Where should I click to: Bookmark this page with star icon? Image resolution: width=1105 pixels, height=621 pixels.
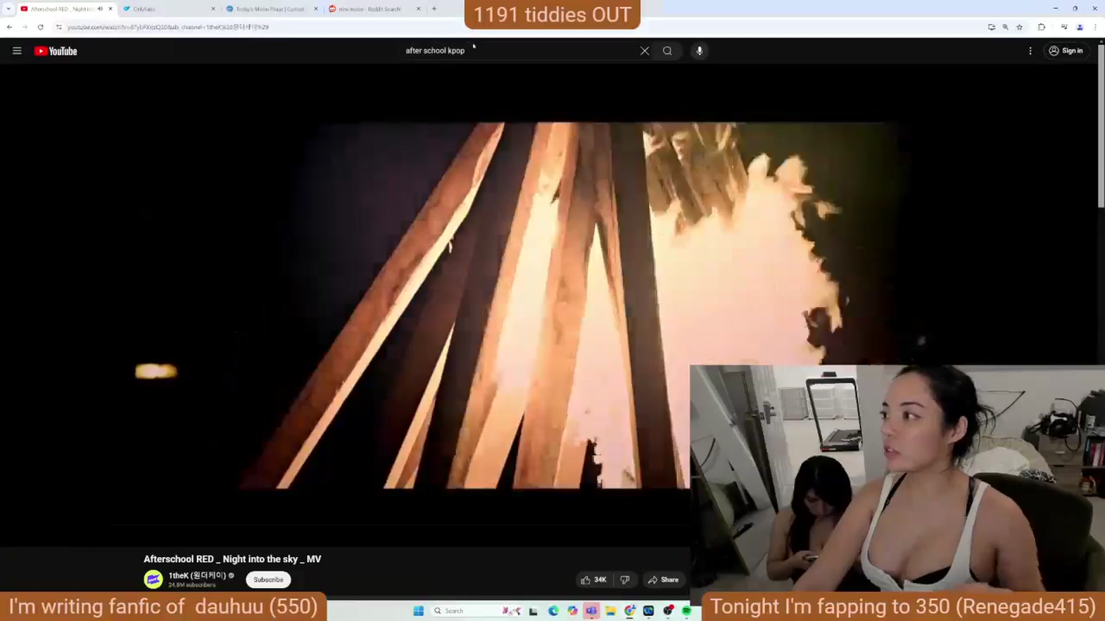tap(1019, 27)
